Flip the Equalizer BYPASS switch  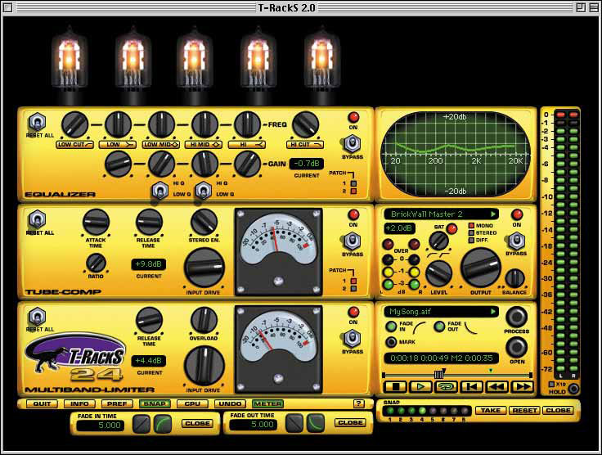click(352, 144)
